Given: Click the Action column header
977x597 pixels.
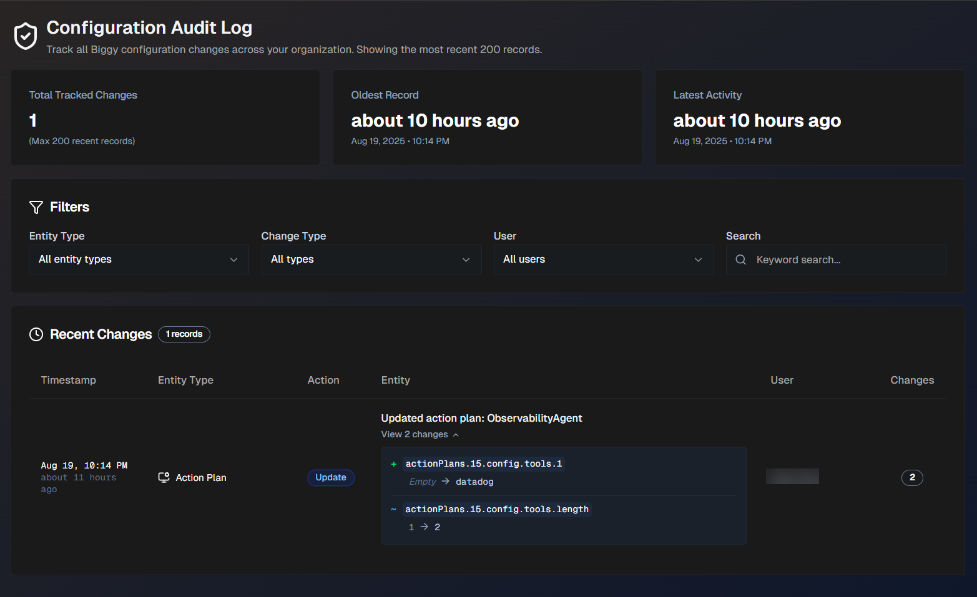Looking at the screenshot, I should tap(323, 380).
